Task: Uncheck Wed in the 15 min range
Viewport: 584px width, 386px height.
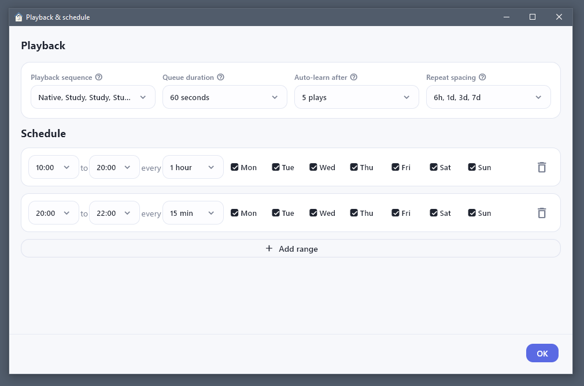Action: point(313,213)
